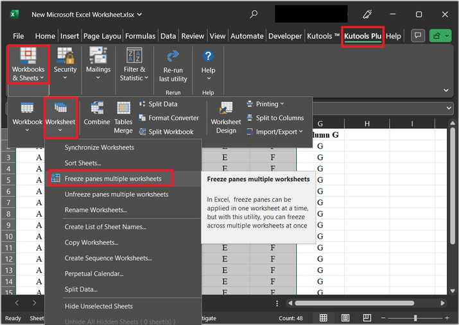Click the zoom slider handle
Image resolution: width=459 pixels, height=325 pixels.
pyautogui.click(x=415, y=318)
